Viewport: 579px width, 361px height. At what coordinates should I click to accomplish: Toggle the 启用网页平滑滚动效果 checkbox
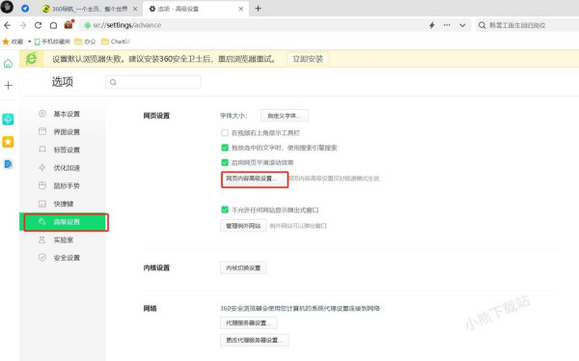225,162
